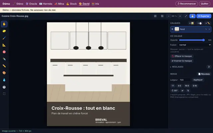The image size is (213, 133).
Task: Open the Iris app tab
Action: click(96, 4)
